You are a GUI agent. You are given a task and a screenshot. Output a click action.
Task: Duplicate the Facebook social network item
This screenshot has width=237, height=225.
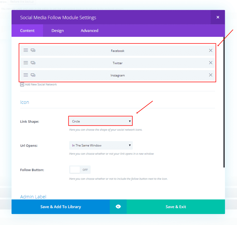click(33, 50)
